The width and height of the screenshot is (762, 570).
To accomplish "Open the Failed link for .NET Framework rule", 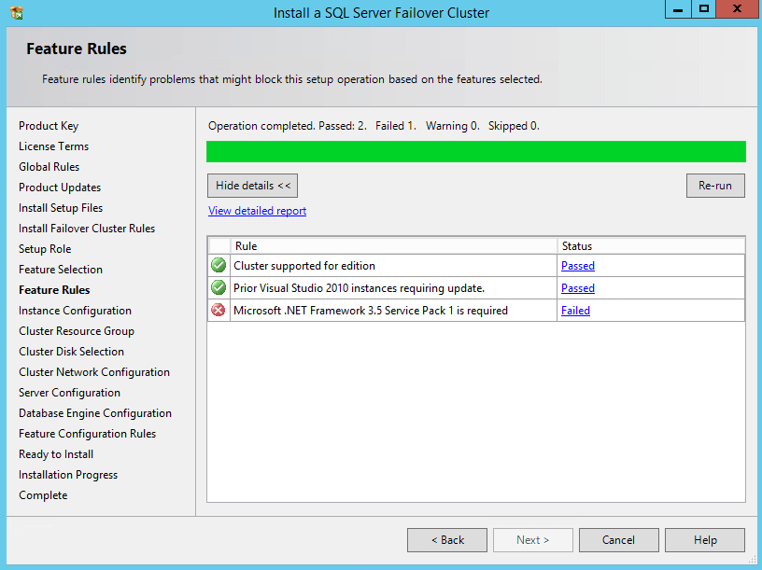I will tap(575, 310).
